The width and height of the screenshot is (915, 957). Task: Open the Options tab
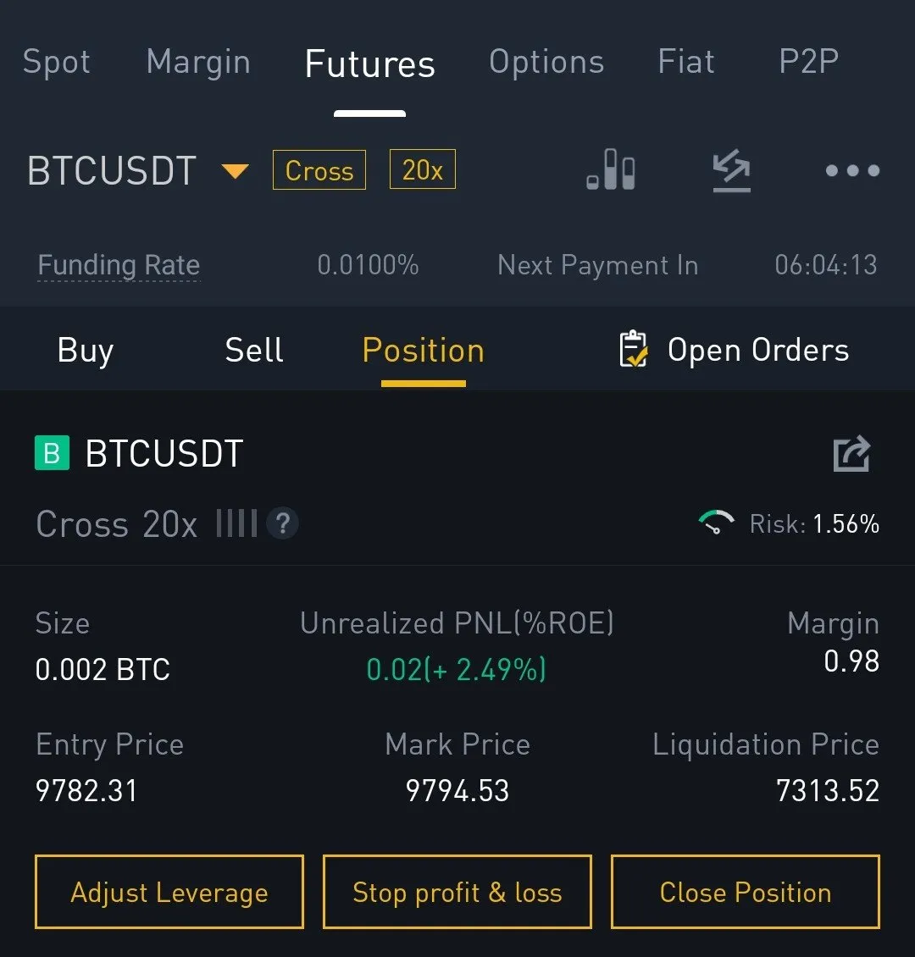[546, 62]
